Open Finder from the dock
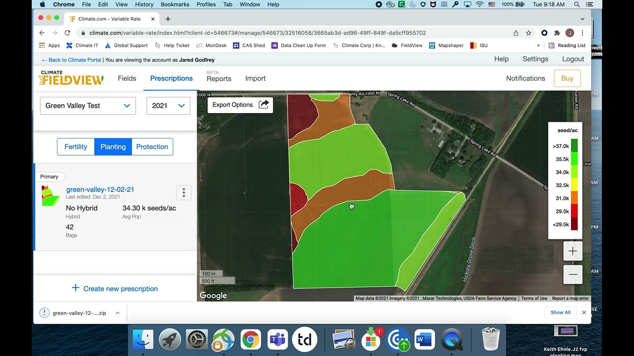 (143, 340)
